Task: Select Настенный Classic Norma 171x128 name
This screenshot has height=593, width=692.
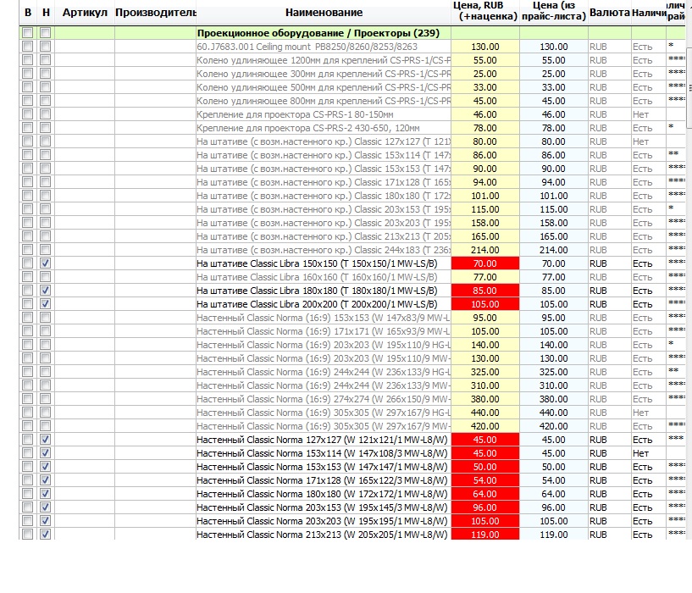Action: click(x=322, y=480)
